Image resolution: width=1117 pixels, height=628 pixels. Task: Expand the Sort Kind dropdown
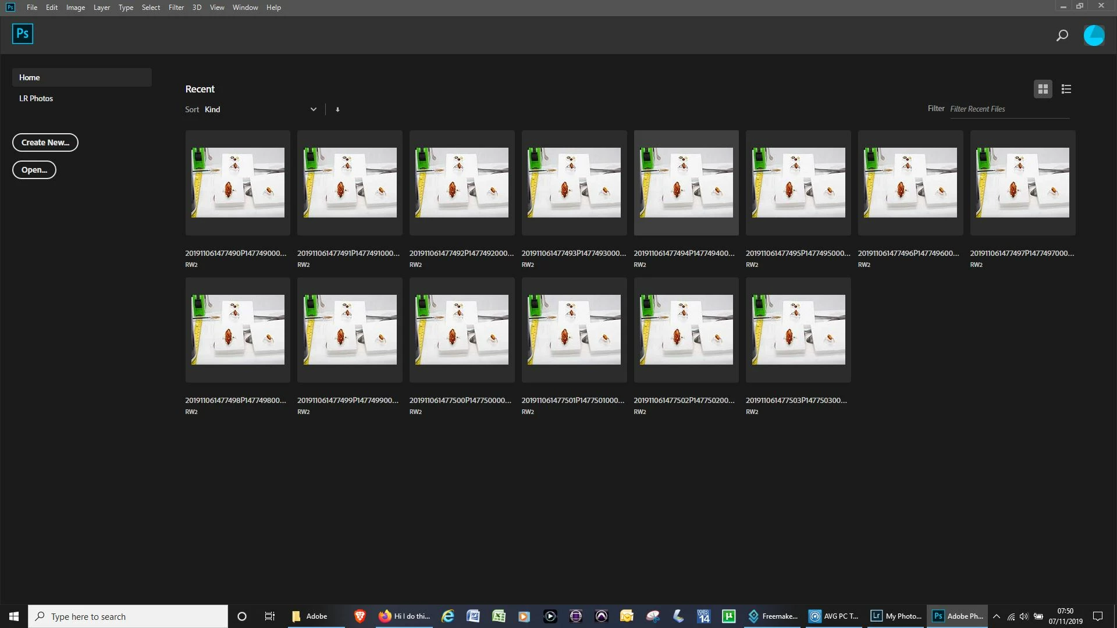[x=314, y=109]
